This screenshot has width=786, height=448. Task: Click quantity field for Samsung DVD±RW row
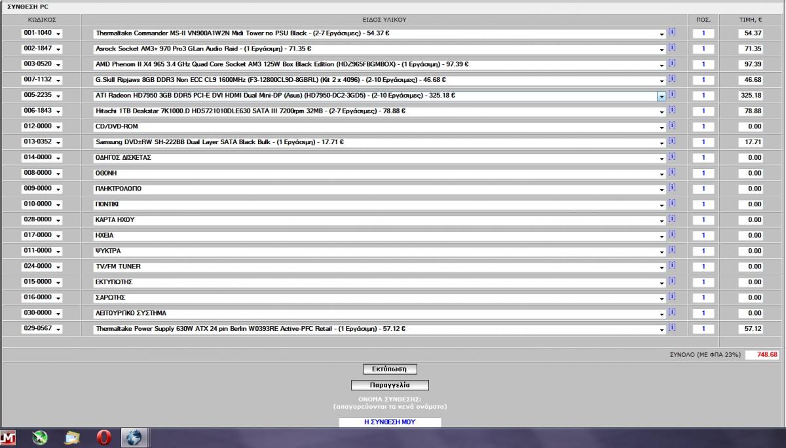coord(703,142)
